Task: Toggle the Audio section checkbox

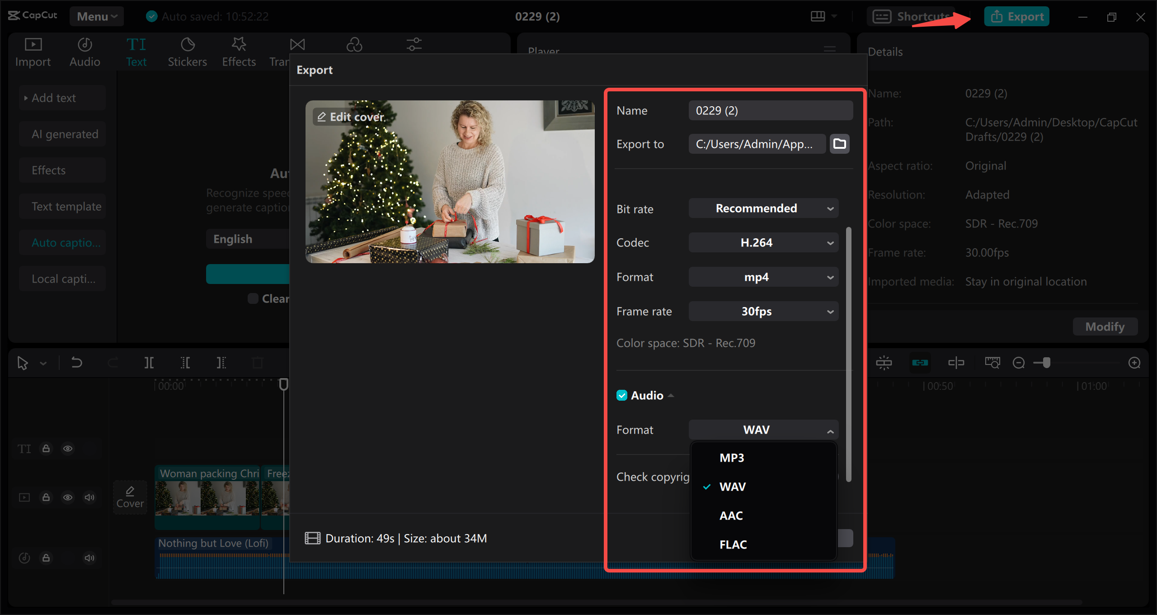Action: coord(622,395)
